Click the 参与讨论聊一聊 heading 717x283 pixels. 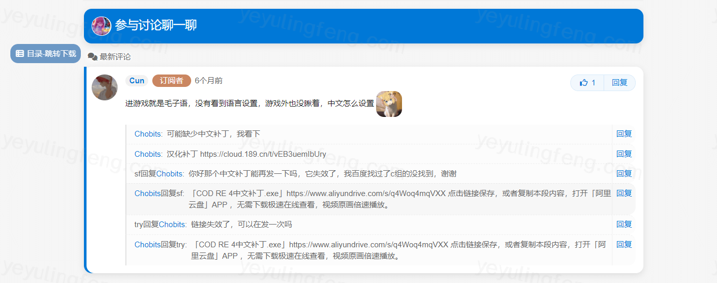pyautogui.click(x=156, y=26)
